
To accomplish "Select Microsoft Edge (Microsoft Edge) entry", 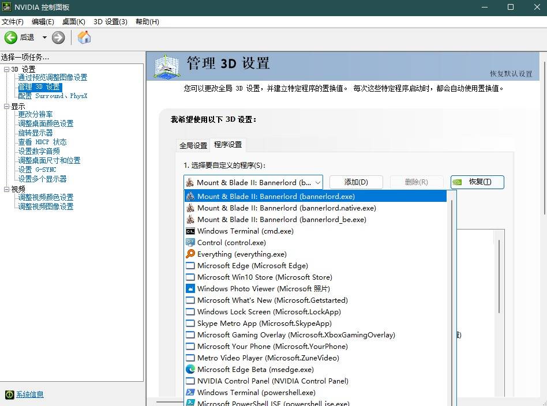I will [316, 265].
